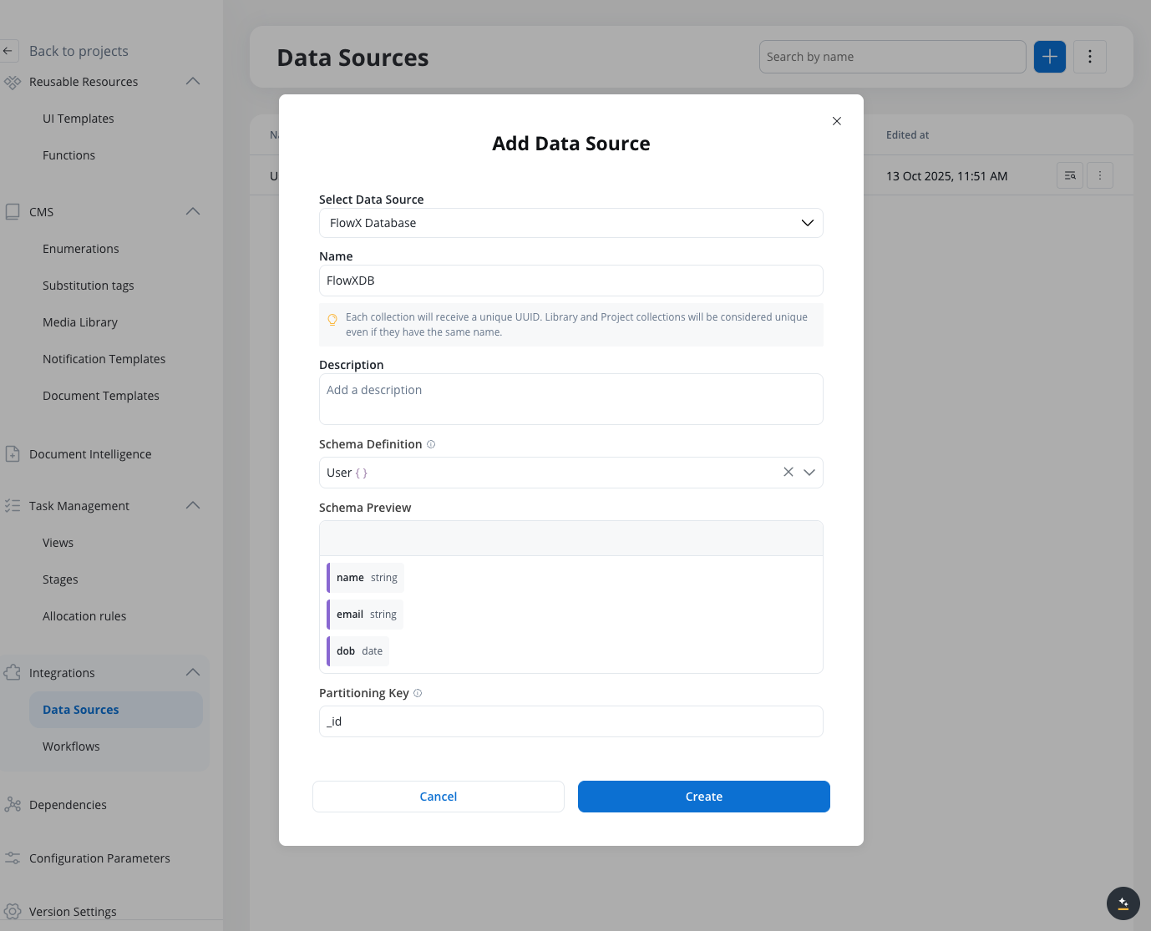The width and height of the screenshot is (1151, 931).
Task: Clear the User schema definition selection
Action: (788, 472)
